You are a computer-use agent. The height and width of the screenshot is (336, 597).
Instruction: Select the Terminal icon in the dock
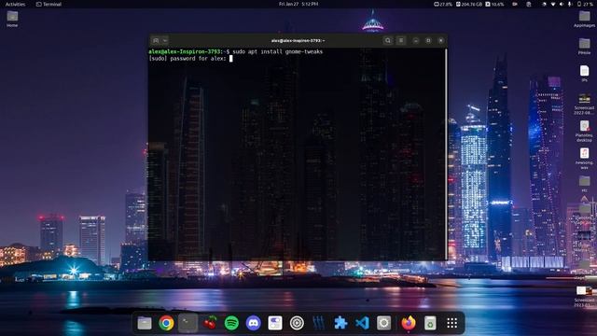[x=188, y=323]
